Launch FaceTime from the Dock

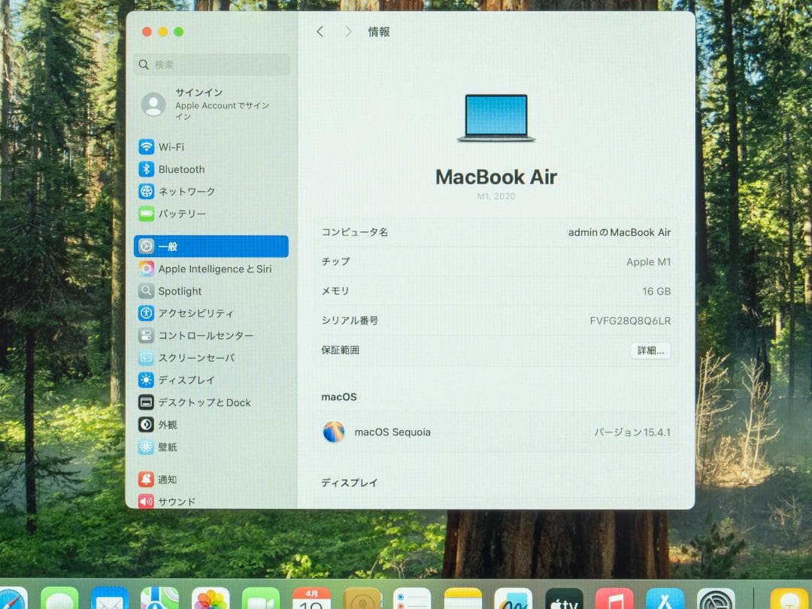(x=260, y=598)
